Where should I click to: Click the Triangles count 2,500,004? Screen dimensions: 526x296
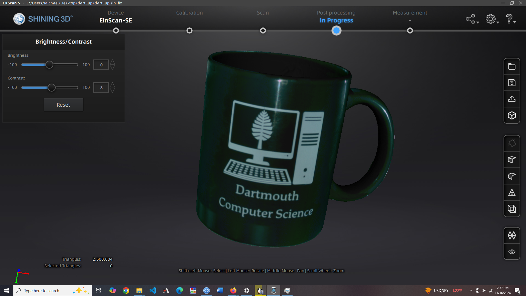(102, 259)
